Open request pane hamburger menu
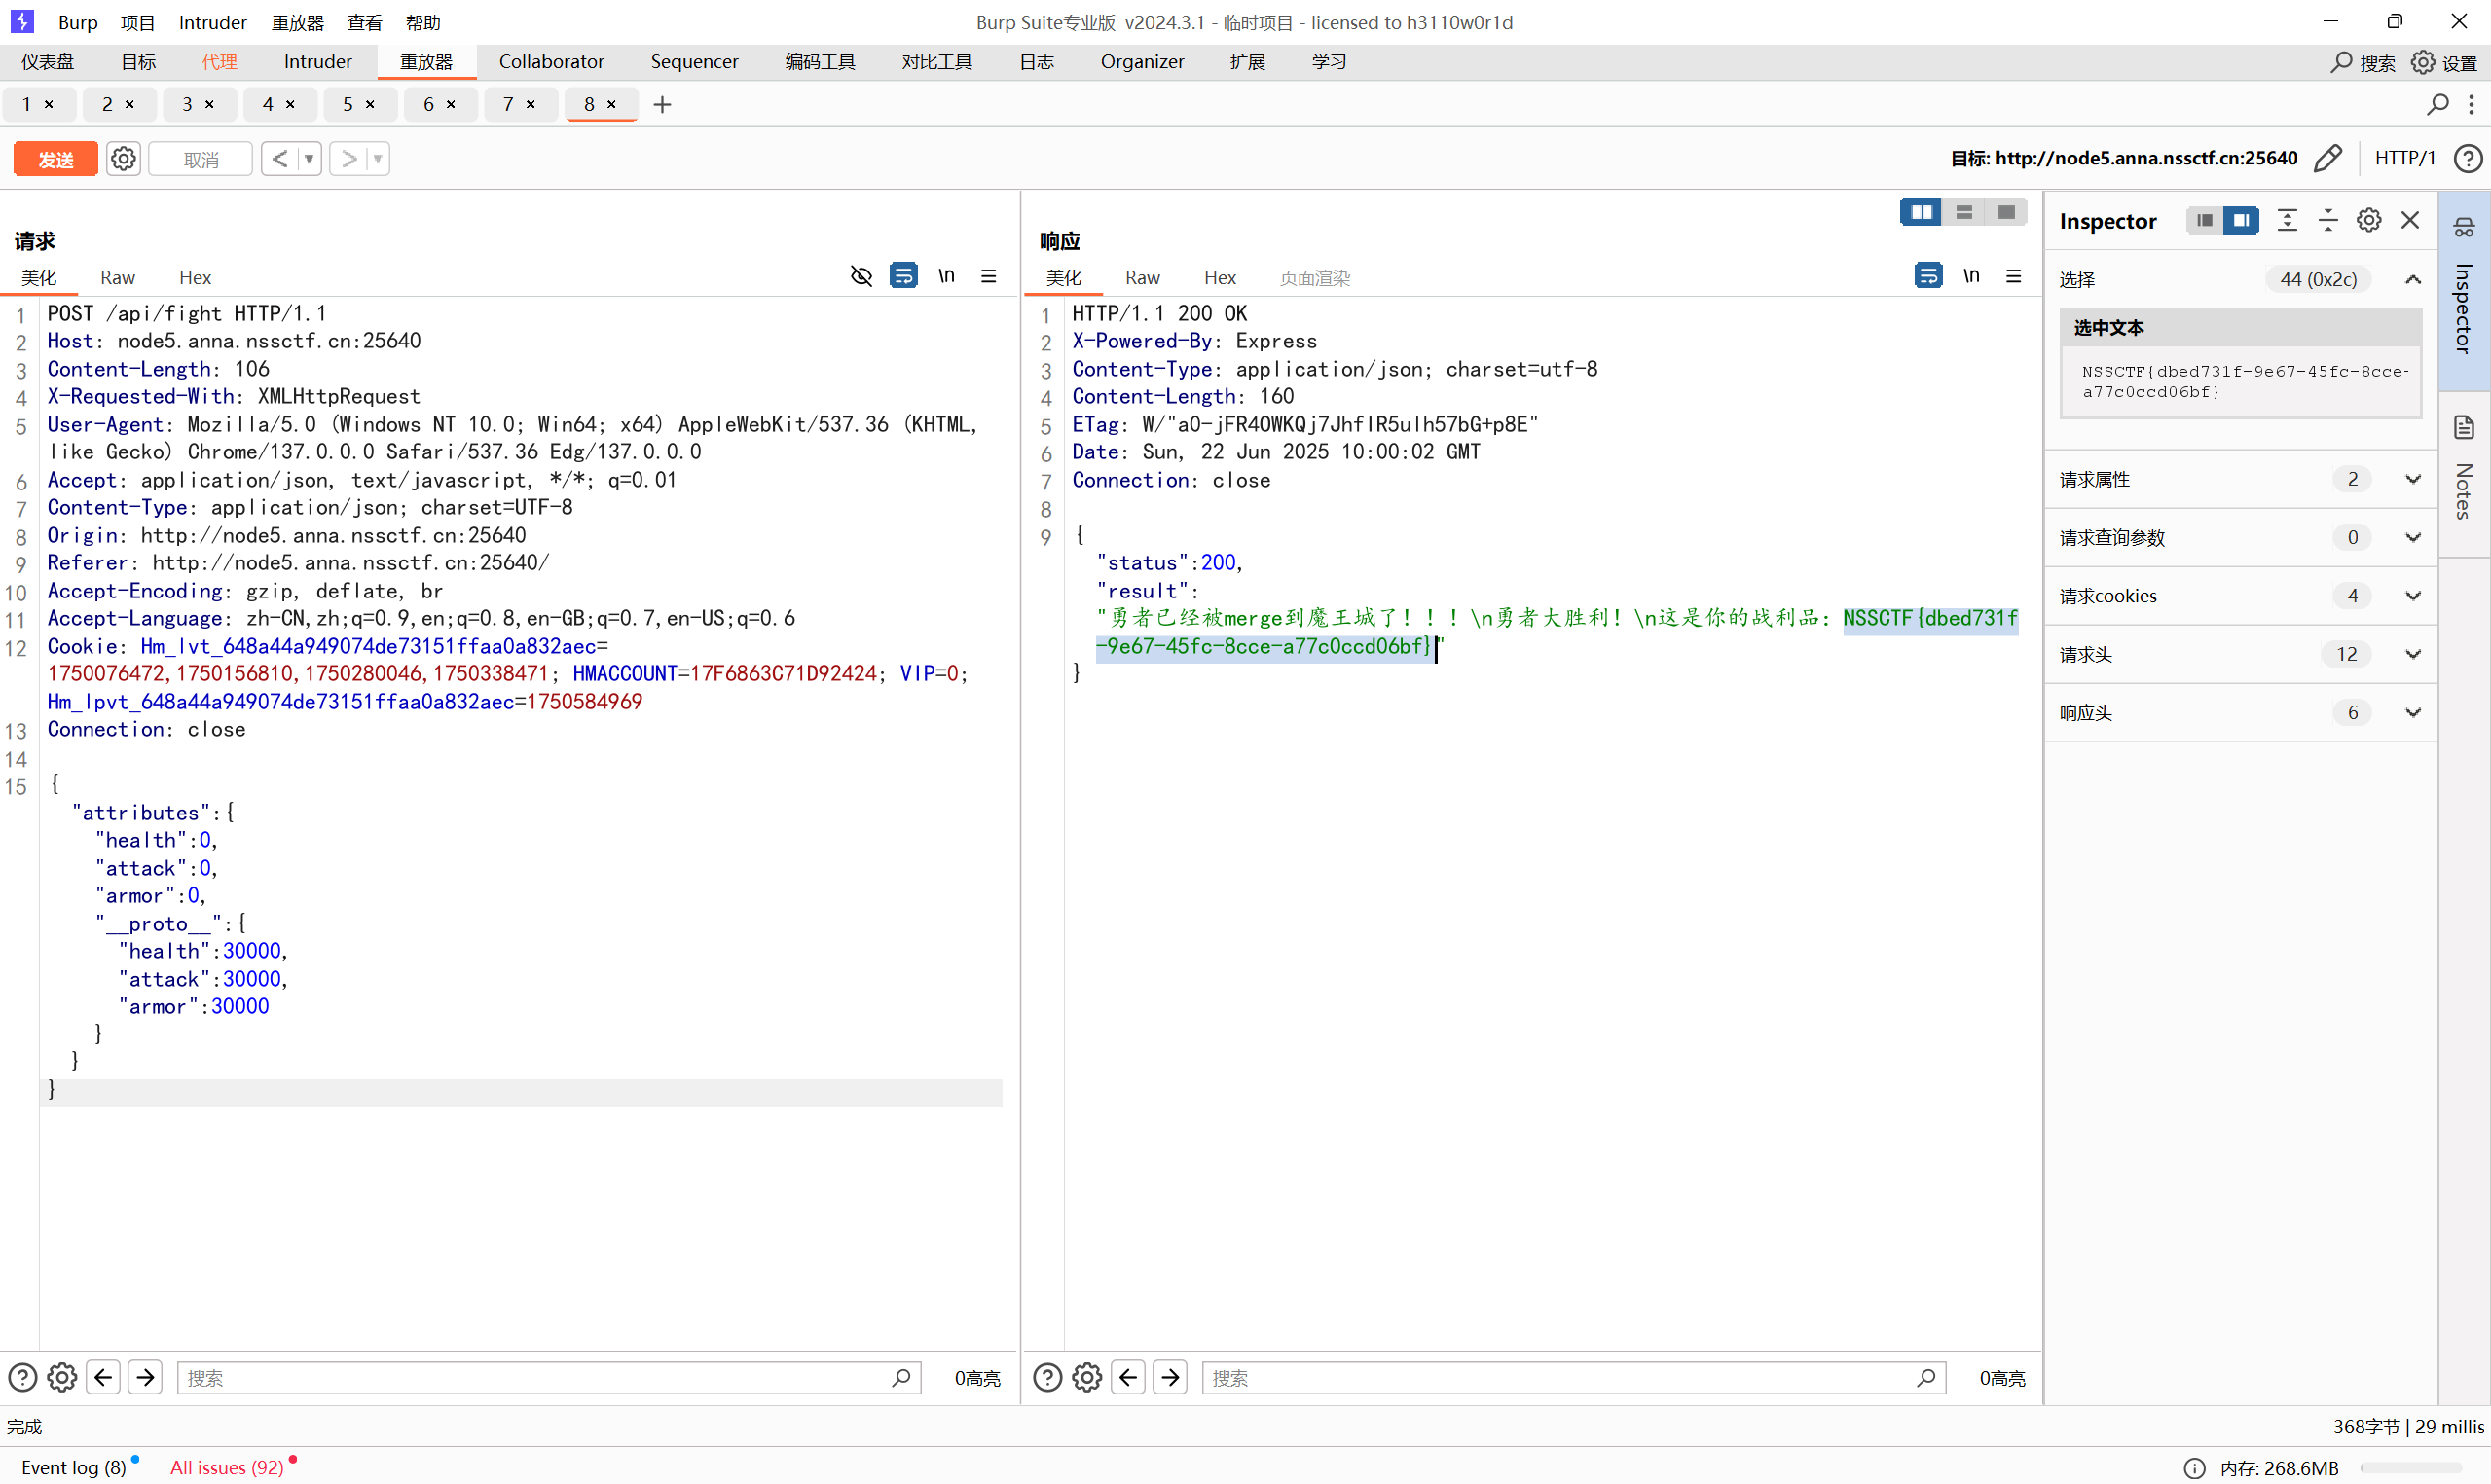This screenshot has width=2491, height=1484. [x=989, y=276]
